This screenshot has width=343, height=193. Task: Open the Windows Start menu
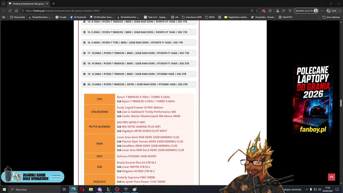[4, 190]
